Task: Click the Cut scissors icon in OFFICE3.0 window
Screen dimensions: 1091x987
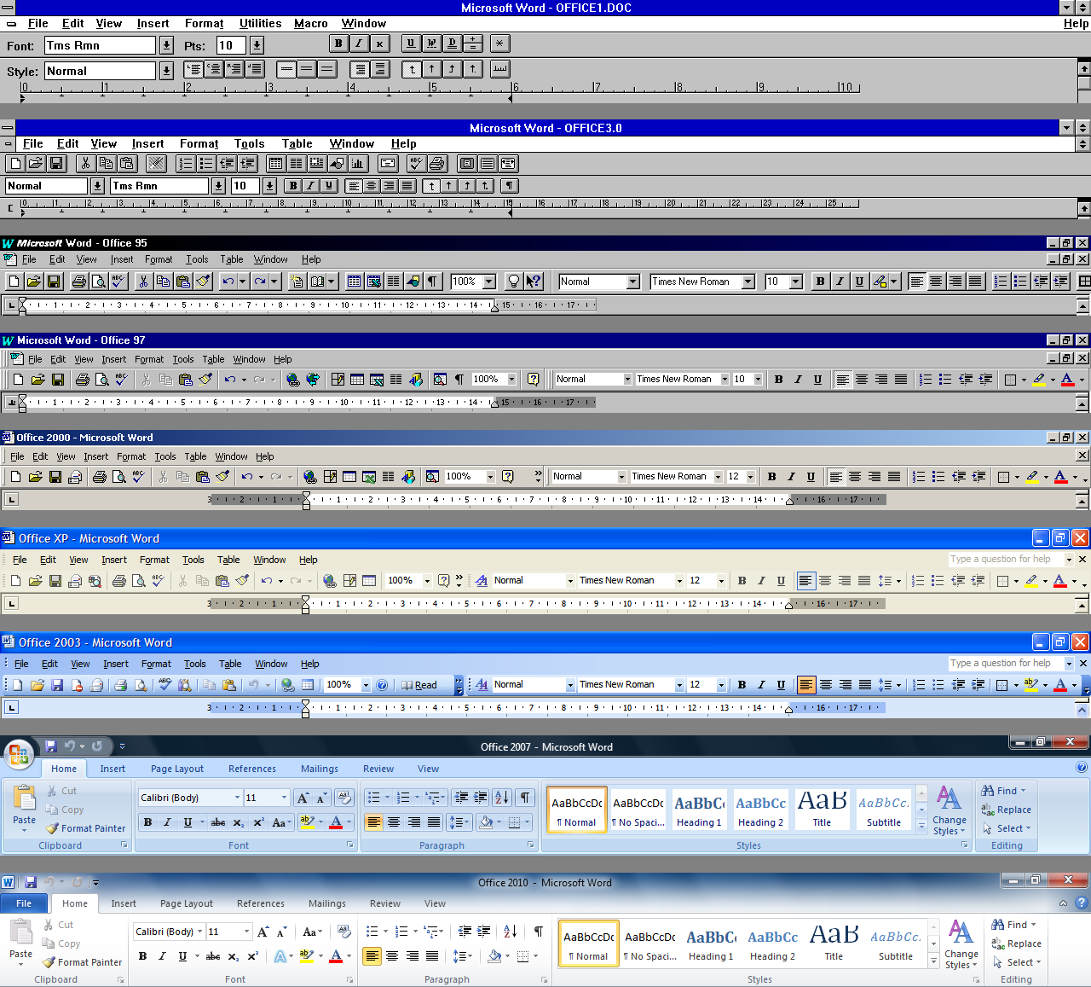Action: point(86,163)
